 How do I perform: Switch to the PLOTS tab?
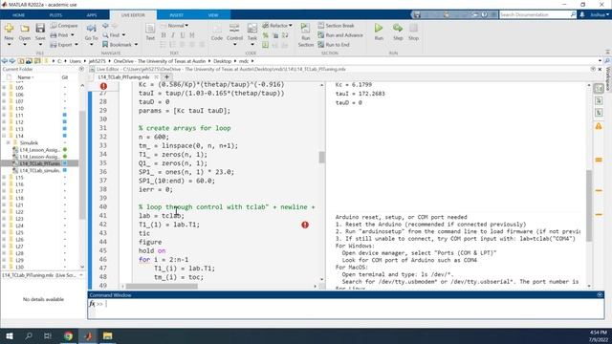pyautogui.click(x=55, y=15)
